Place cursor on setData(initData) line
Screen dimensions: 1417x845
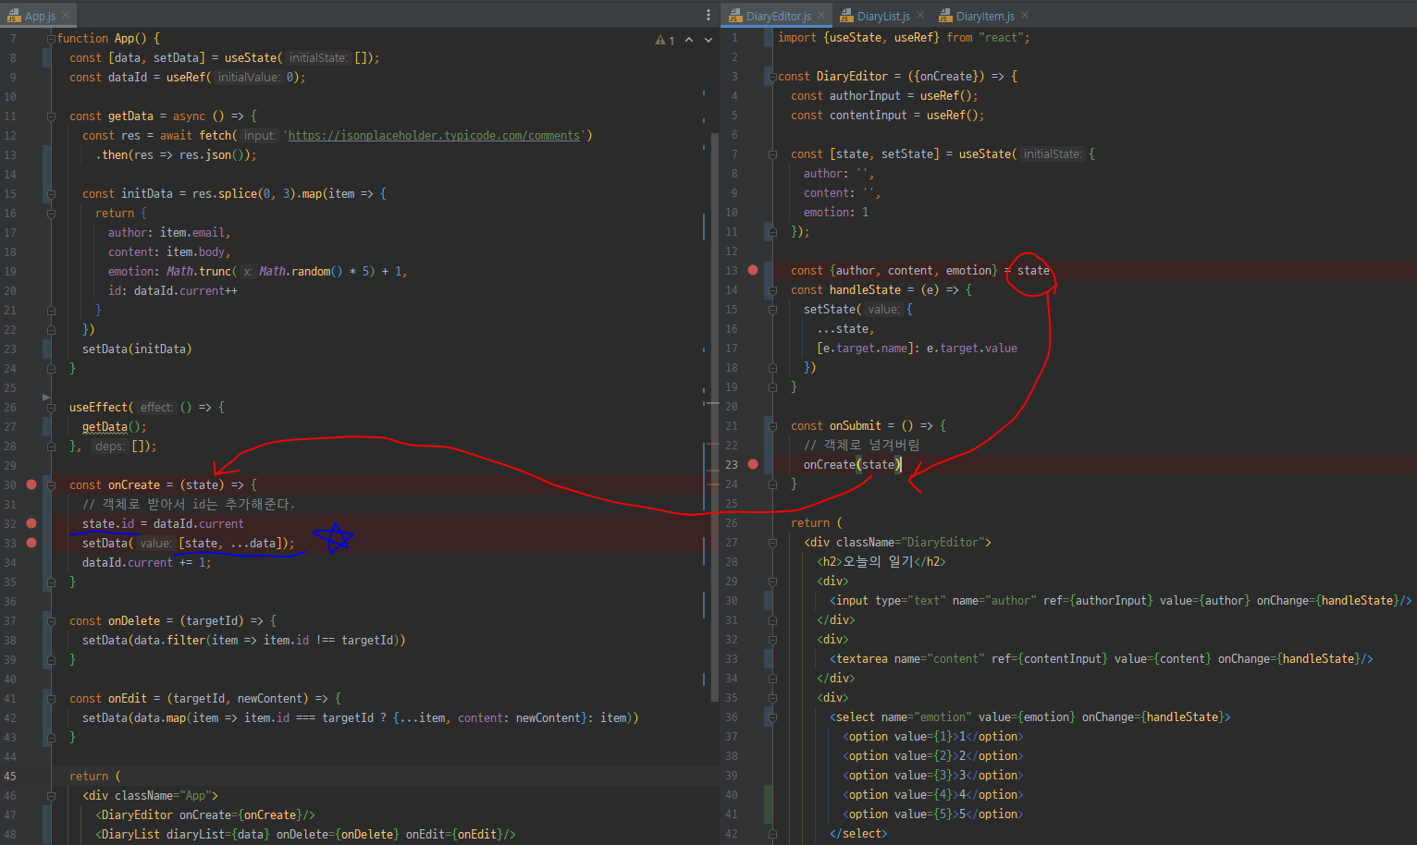pyautogui.click(x=137, y=349)
